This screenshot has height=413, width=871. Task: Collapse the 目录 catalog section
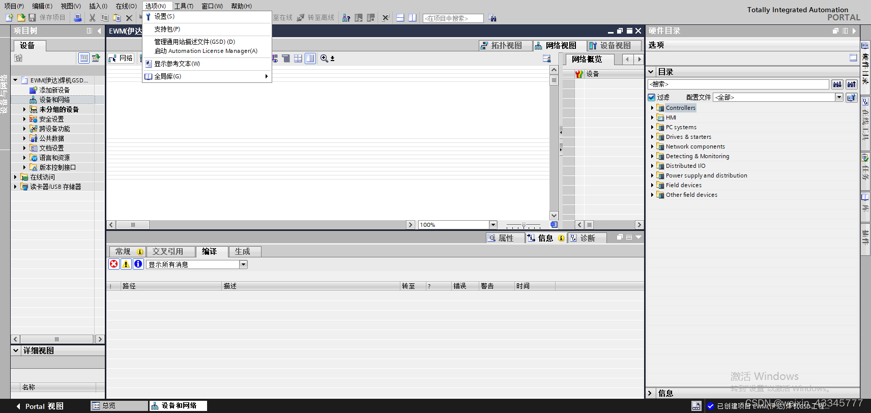tap(651, 72)
